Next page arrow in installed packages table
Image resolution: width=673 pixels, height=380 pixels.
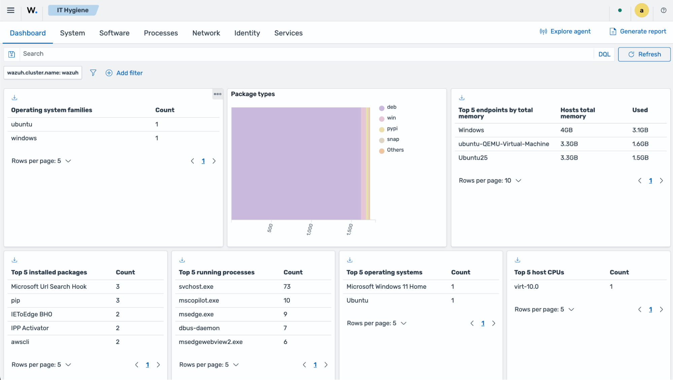pyautogui.click(x=158, y=365)
